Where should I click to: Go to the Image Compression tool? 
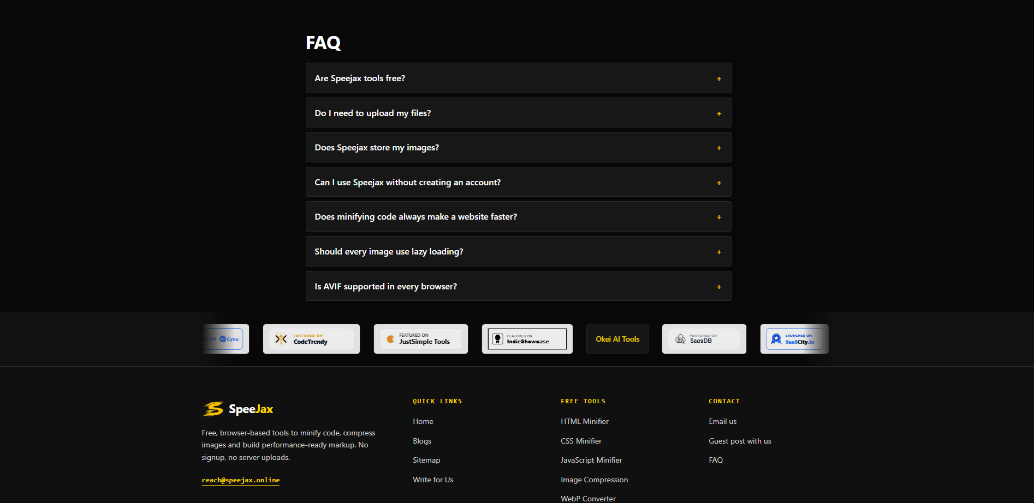coord(595,480)
